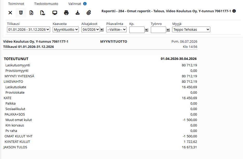Attach a file with the paperclip icon
Screen dimensions: 243x159
coord(89,12)
